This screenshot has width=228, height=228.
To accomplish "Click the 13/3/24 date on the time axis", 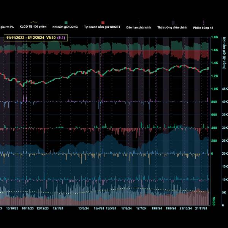I will (x=84, y=208).
